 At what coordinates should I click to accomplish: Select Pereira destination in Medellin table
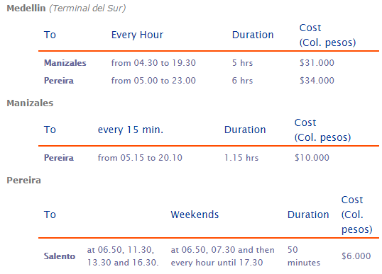[x=59, y=81]
